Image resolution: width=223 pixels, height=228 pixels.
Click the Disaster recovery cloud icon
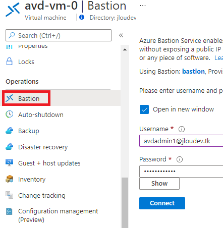click(x=10, y=147)
